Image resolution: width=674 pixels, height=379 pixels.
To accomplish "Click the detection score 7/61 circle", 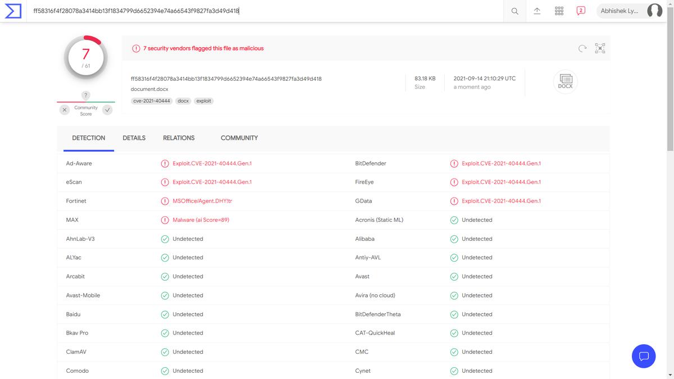I will [x=86, y=58].
